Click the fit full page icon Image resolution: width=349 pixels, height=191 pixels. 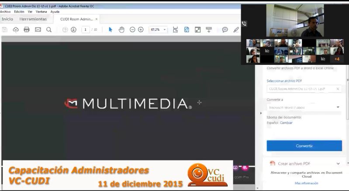187,30
